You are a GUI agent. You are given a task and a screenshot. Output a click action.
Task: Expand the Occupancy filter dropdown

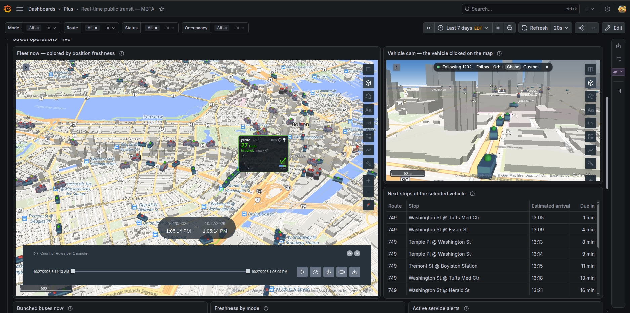click(243, 28)
